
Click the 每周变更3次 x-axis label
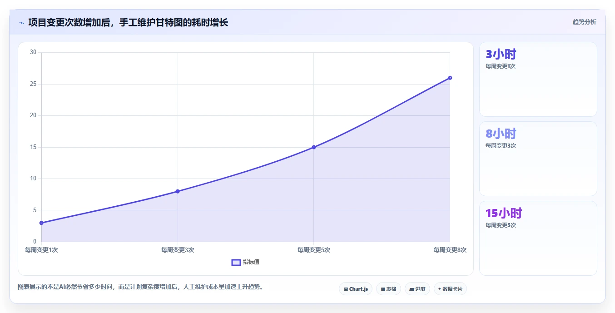pos(178,250)
